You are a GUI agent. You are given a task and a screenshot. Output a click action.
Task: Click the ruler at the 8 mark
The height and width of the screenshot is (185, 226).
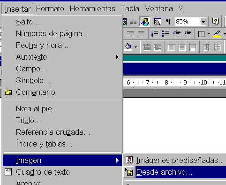(166, 83)
